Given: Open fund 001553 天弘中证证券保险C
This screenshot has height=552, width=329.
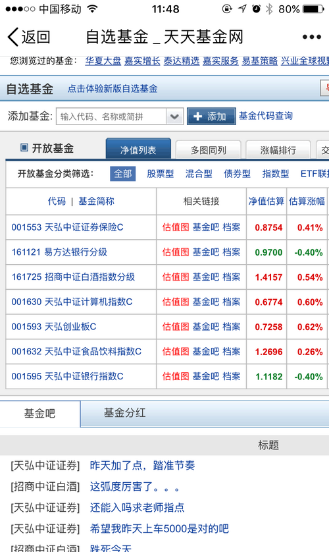Looking at the screenshot, I should tap(68, 227).
